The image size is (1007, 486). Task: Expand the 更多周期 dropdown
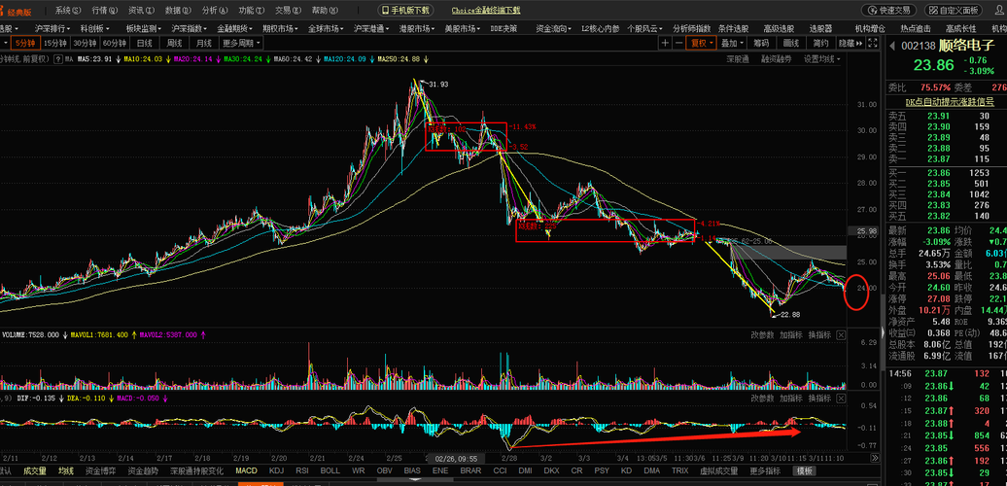point(241,43)
